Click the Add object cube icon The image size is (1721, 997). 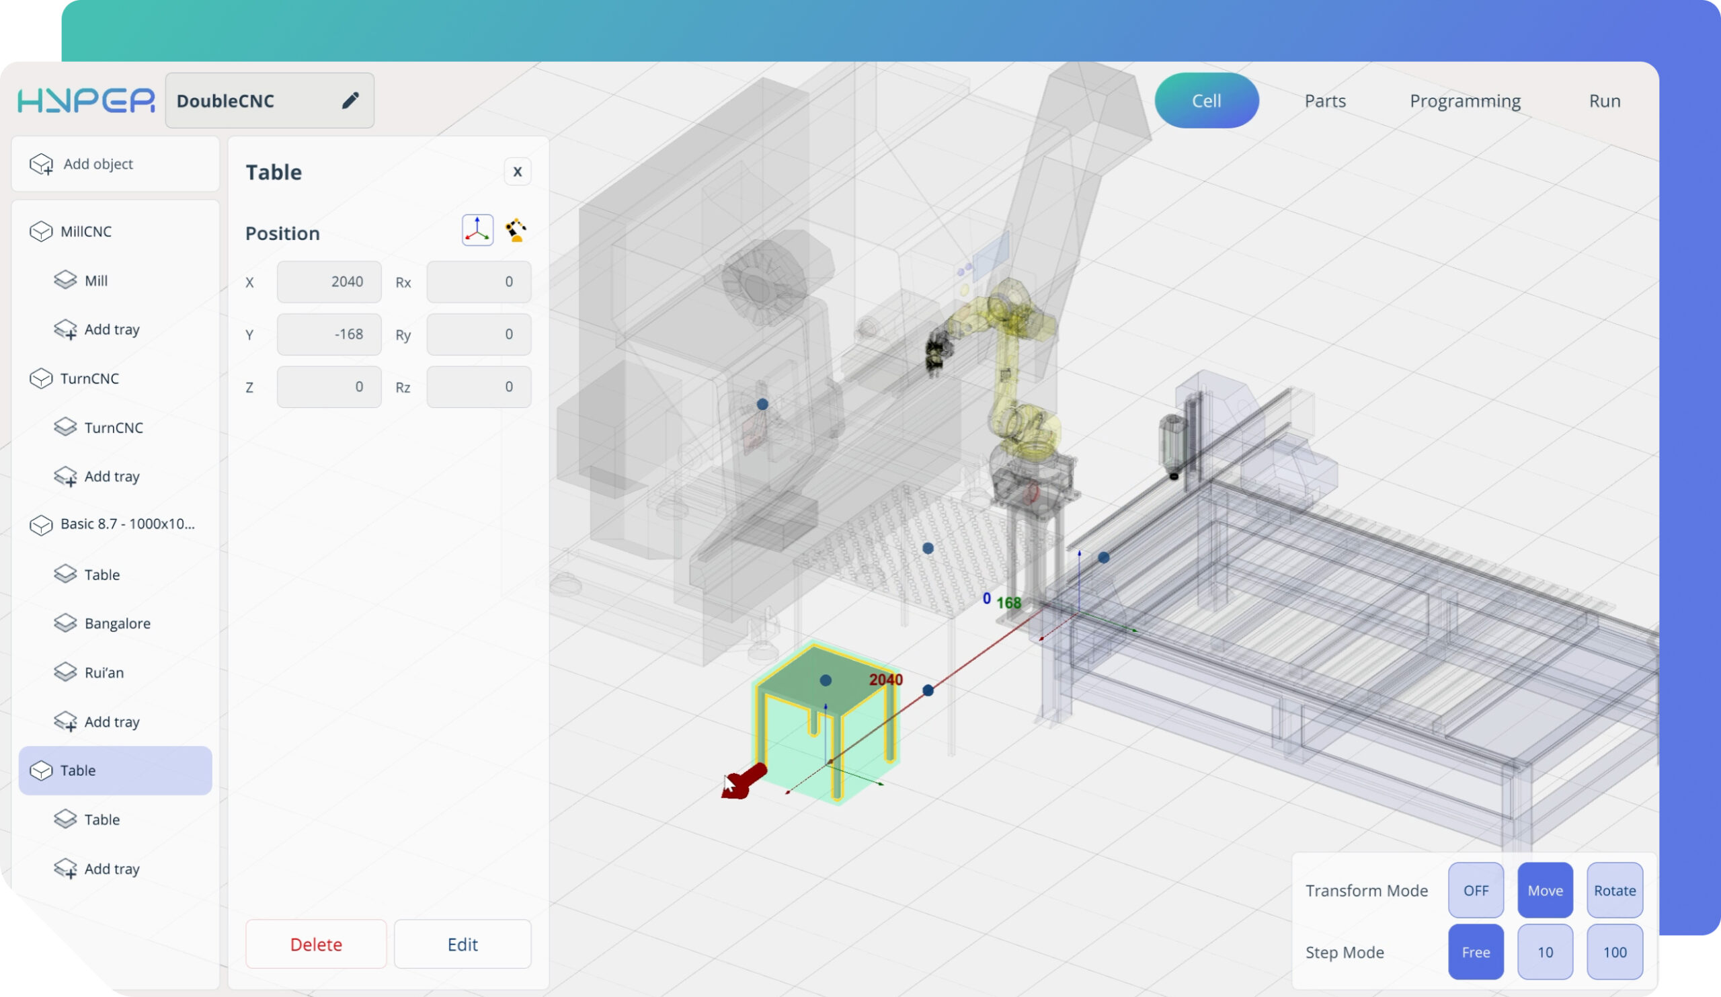coord(41,164)
